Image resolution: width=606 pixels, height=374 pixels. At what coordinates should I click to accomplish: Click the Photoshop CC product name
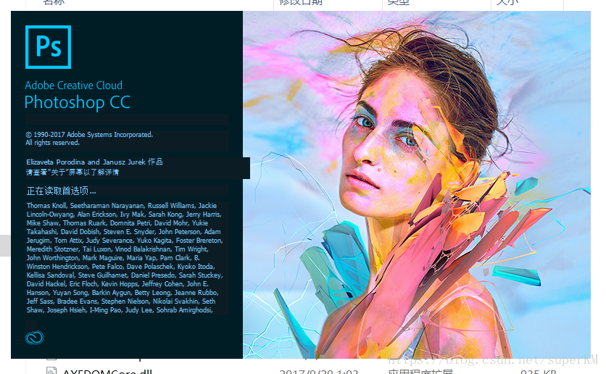click(78, 102)
